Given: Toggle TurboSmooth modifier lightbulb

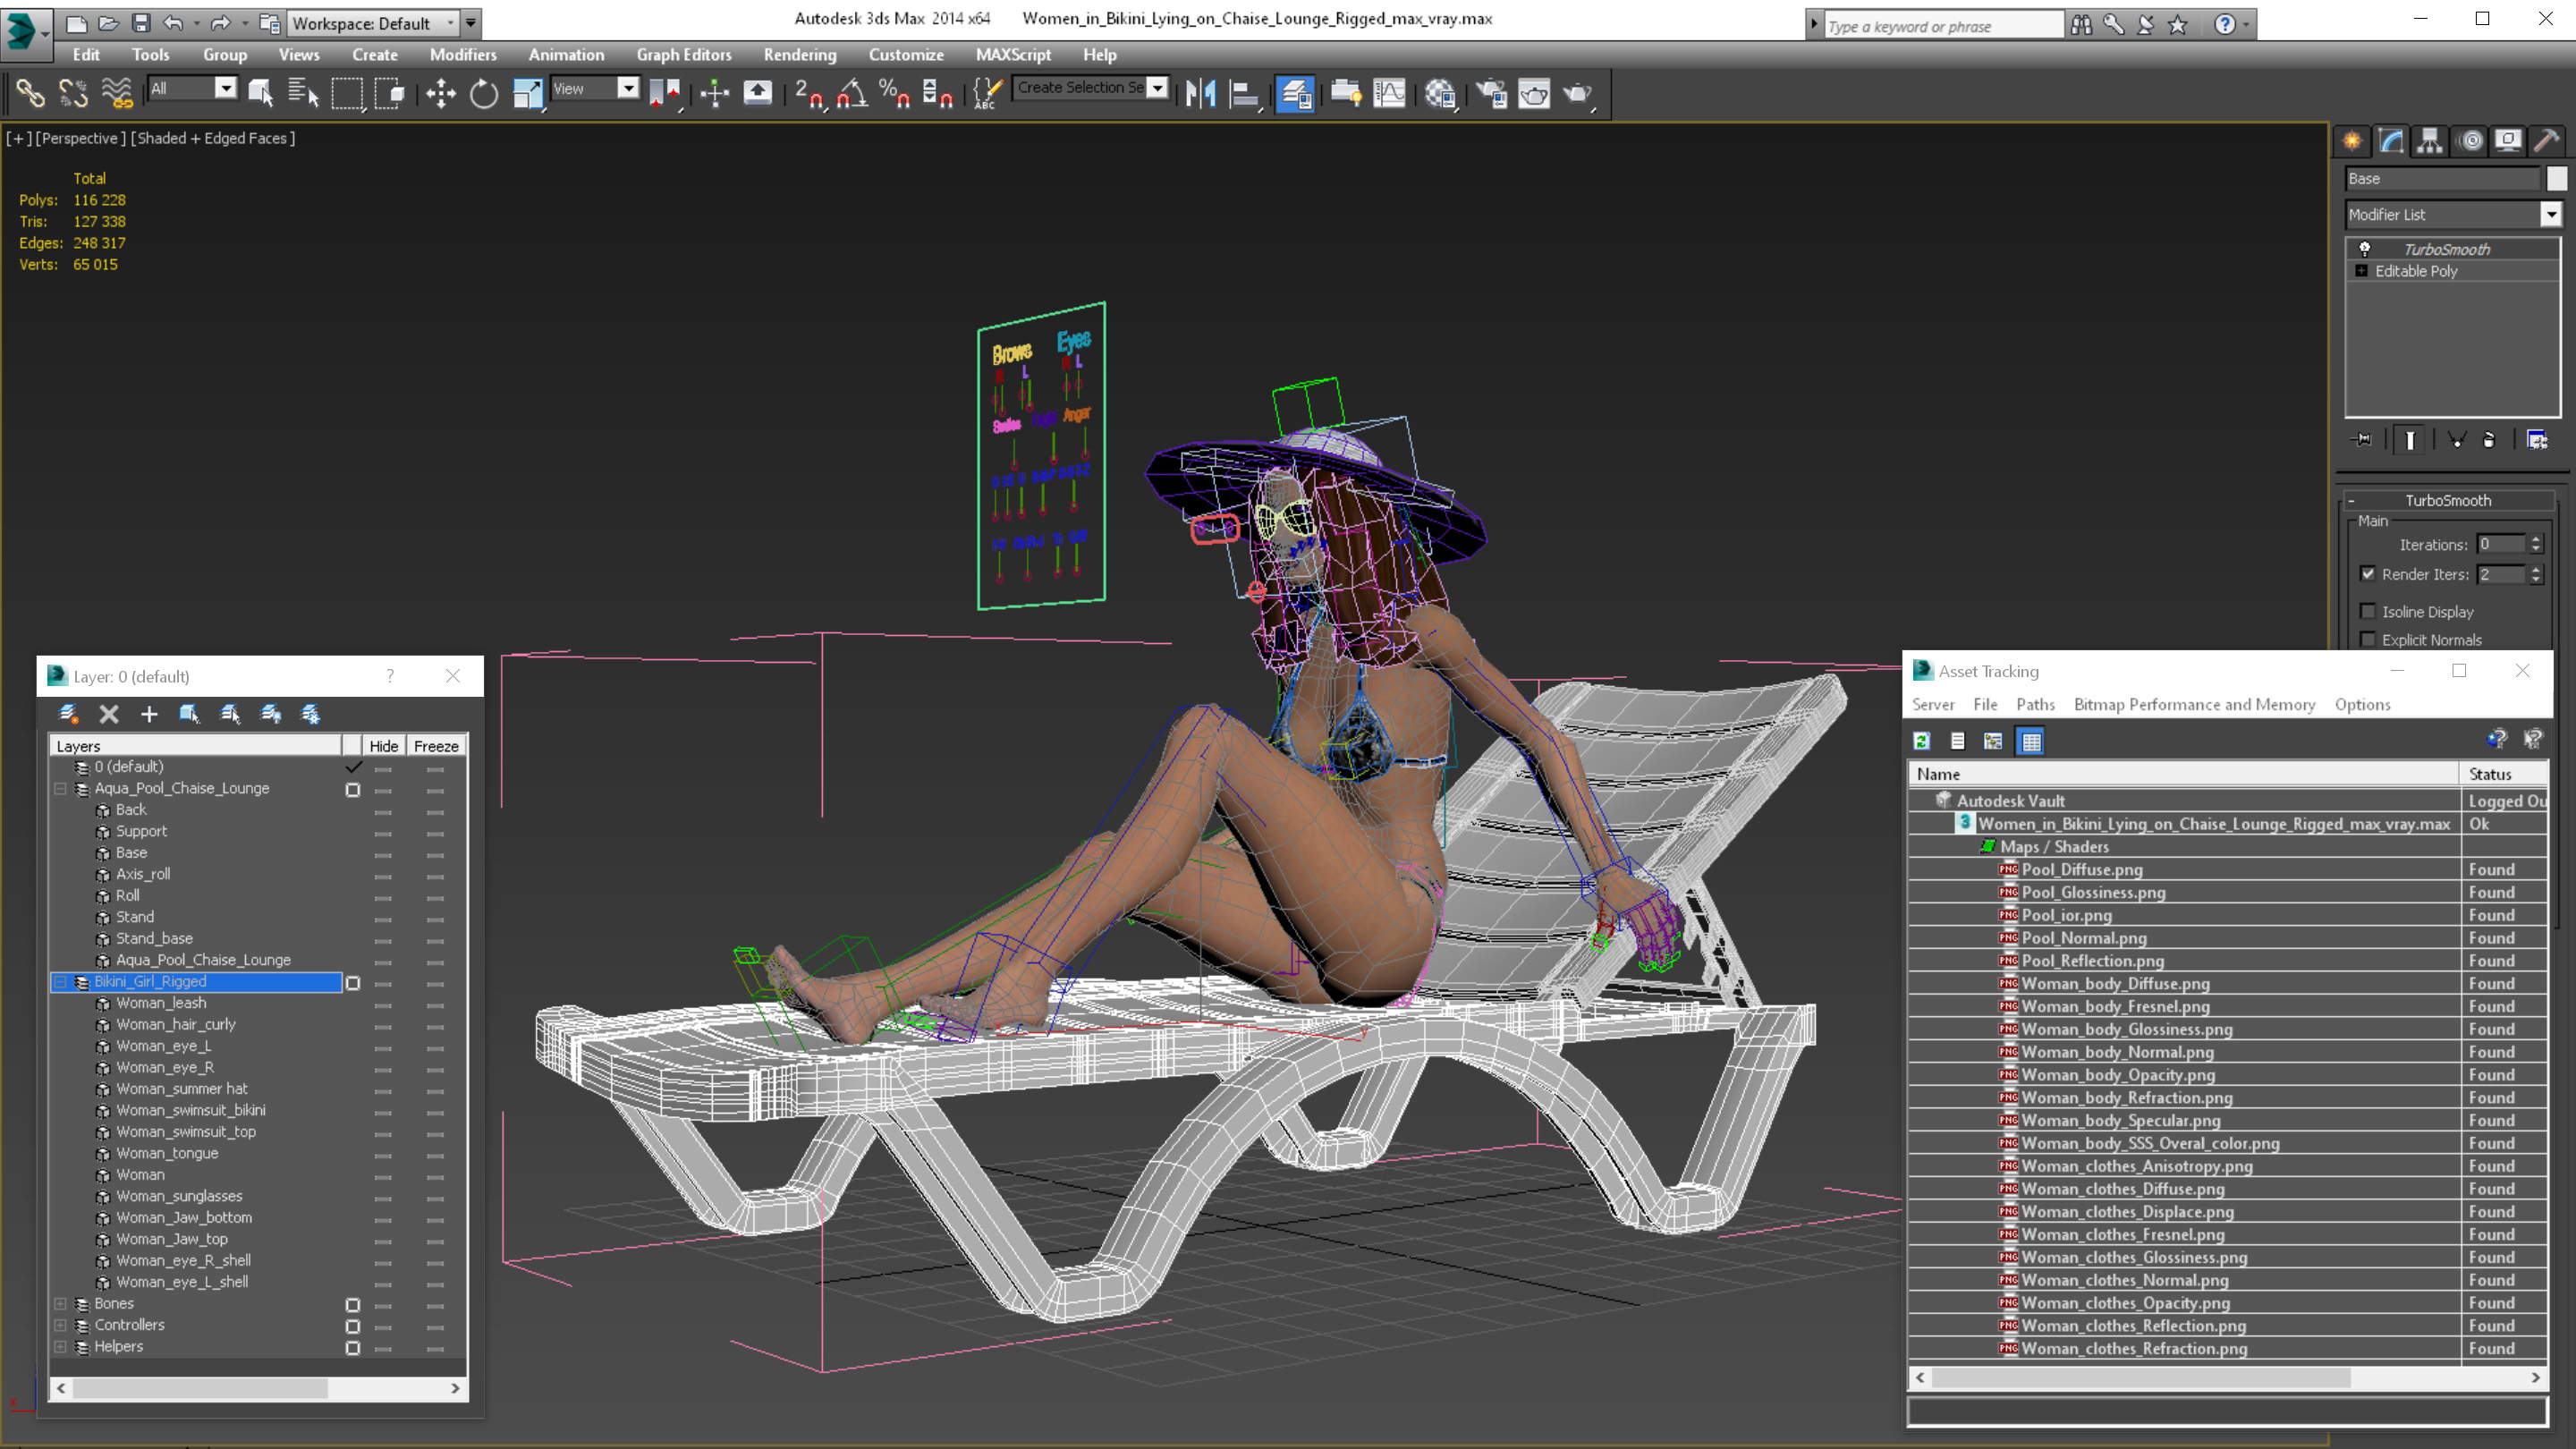Looking at the screenshot, I should click(x=2365, y=249).
